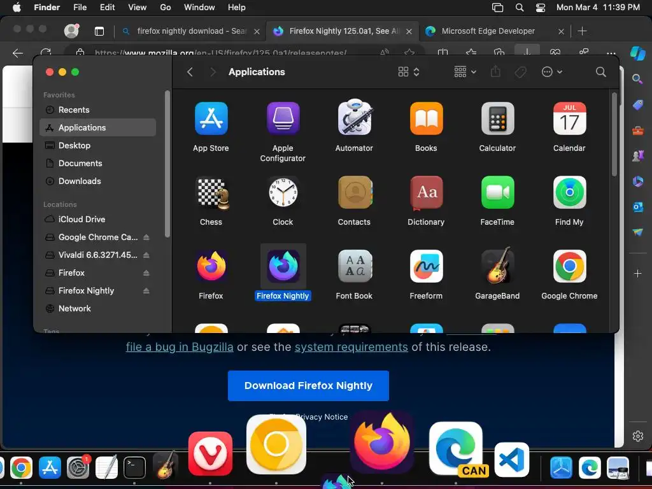Open a new Edge tab
The height and width of the screenshot is (489, 652).
[x=582, y=31]
